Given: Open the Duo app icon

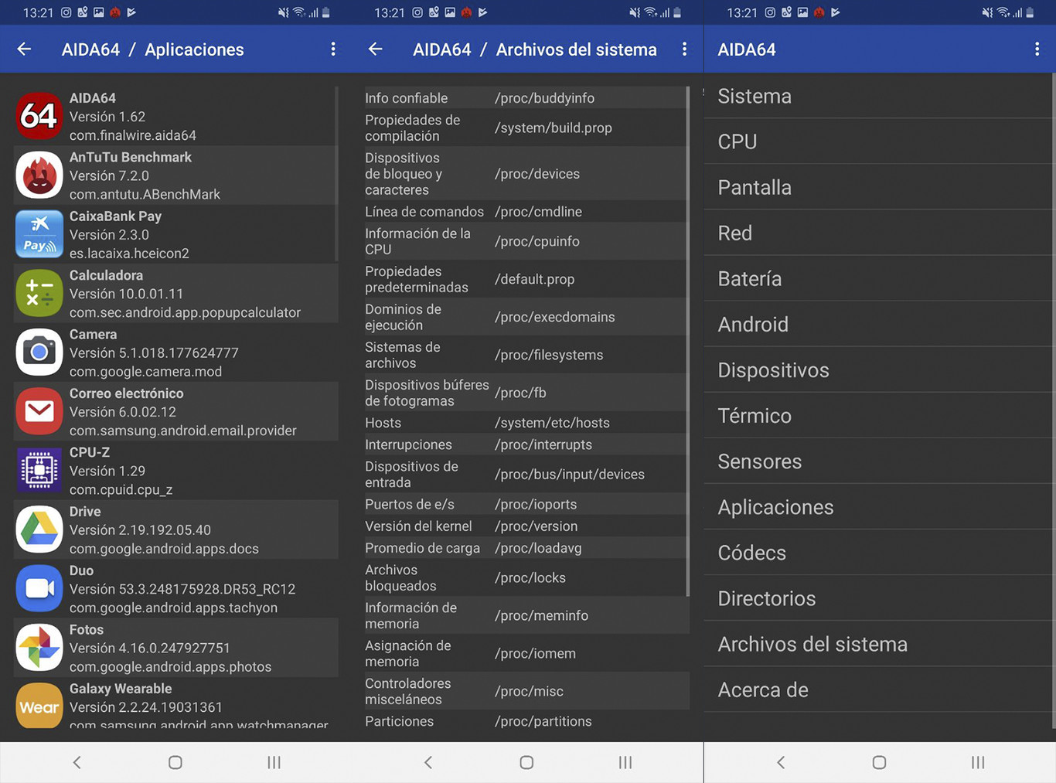Looking at the screenshot, I should [39, 588].
